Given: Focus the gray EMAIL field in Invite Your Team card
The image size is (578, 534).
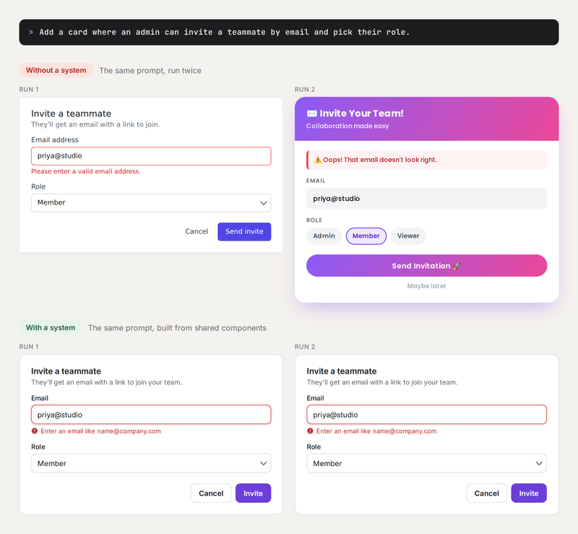Looking at the screenshot, I should (x=426, y=199).
